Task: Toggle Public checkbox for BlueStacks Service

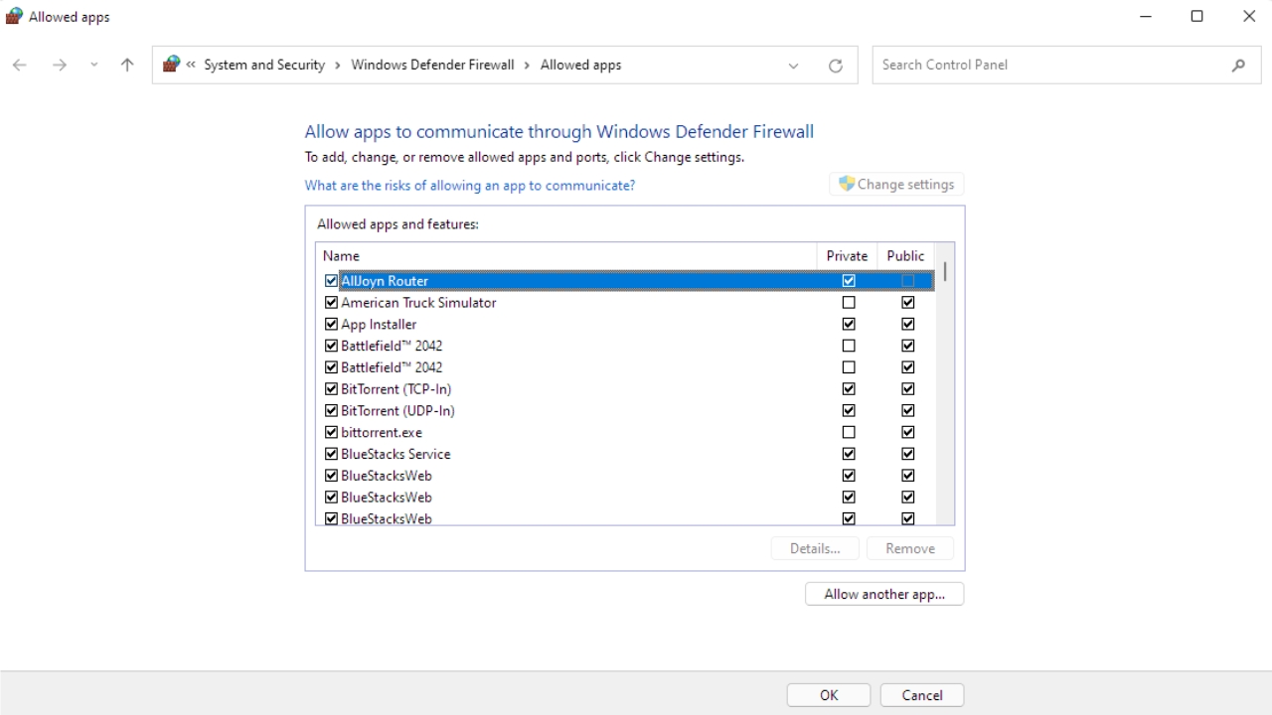Action: click(x=907, y=455)
